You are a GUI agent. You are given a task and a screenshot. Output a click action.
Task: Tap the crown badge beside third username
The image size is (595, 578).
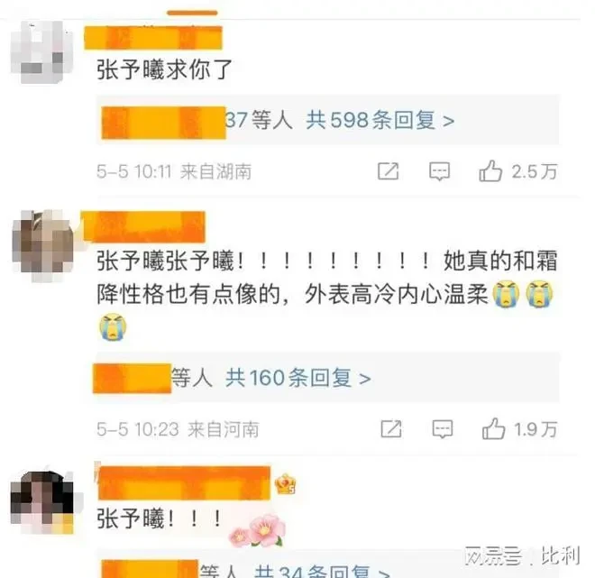(286, 484)
